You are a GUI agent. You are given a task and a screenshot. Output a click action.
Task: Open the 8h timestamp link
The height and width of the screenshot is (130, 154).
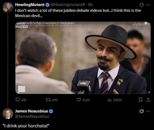click(90, 5)
